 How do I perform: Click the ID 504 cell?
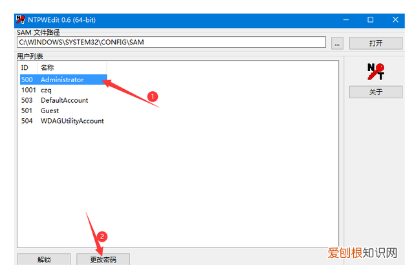point(27,121)
